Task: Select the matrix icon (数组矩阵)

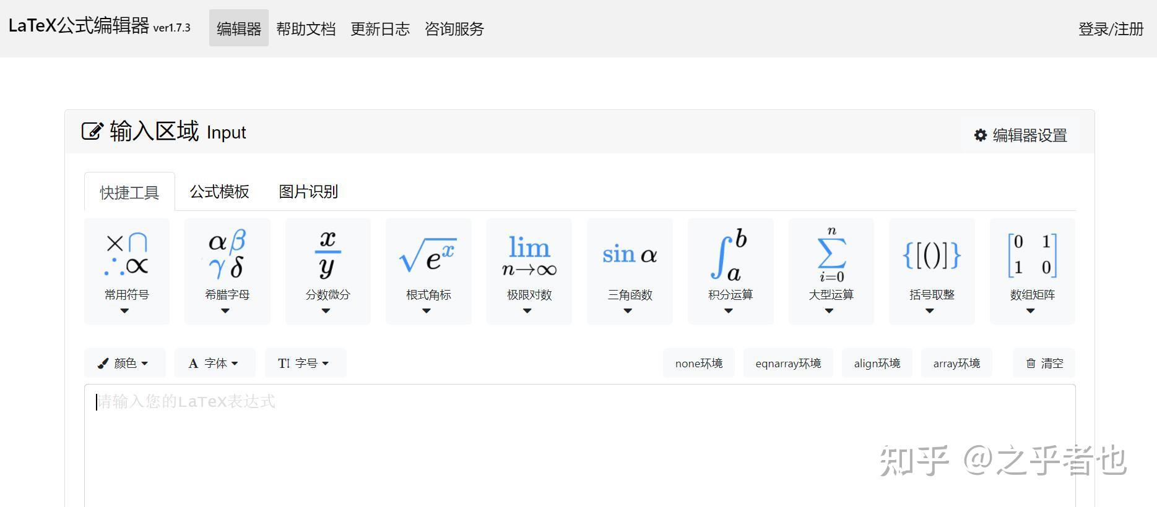Action: 1032,255
